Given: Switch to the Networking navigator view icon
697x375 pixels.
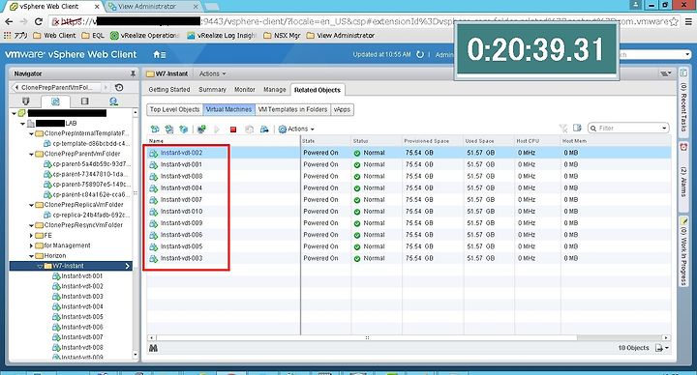Looking at the screenshot, I should pos(113,101).
